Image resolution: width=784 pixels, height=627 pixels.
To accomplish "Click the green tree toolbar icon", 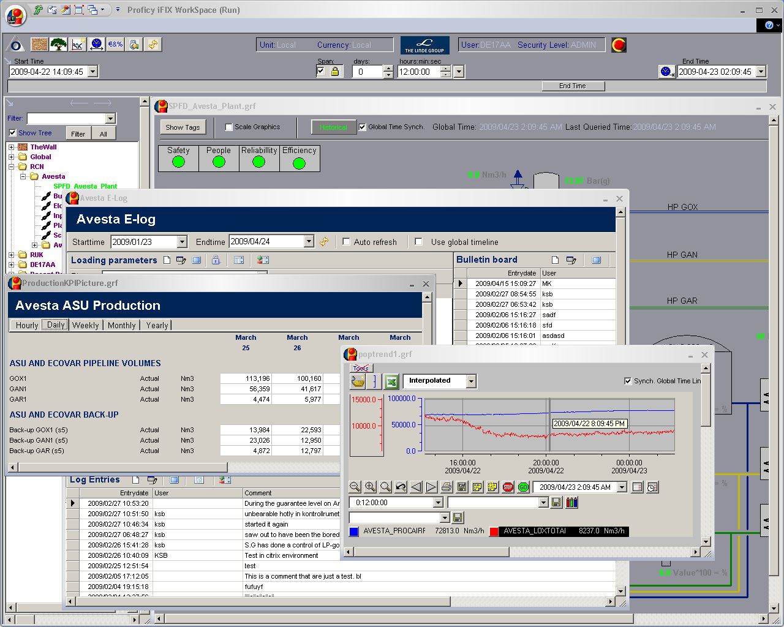I will pos(59,45).
